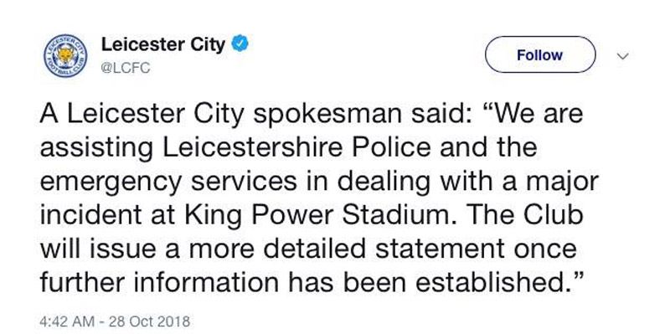Click the word assisting in the tweet
This screenshot has width=670, height=334.
click(x=96, y=149)
